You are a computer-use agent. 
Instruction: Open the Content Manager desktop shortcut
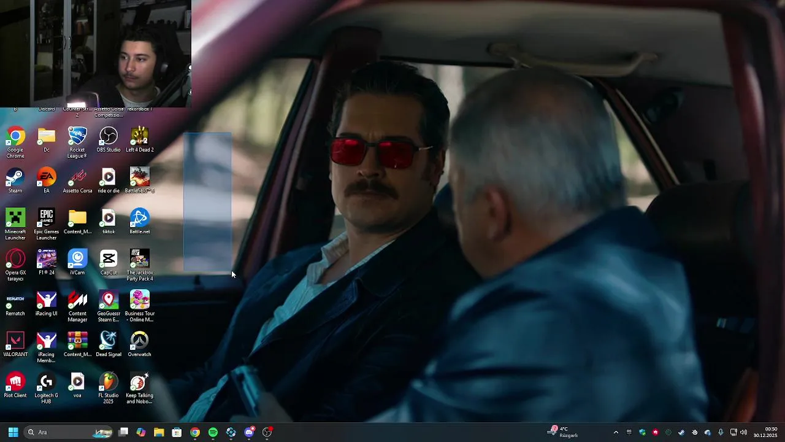click(x=77, y=307)
